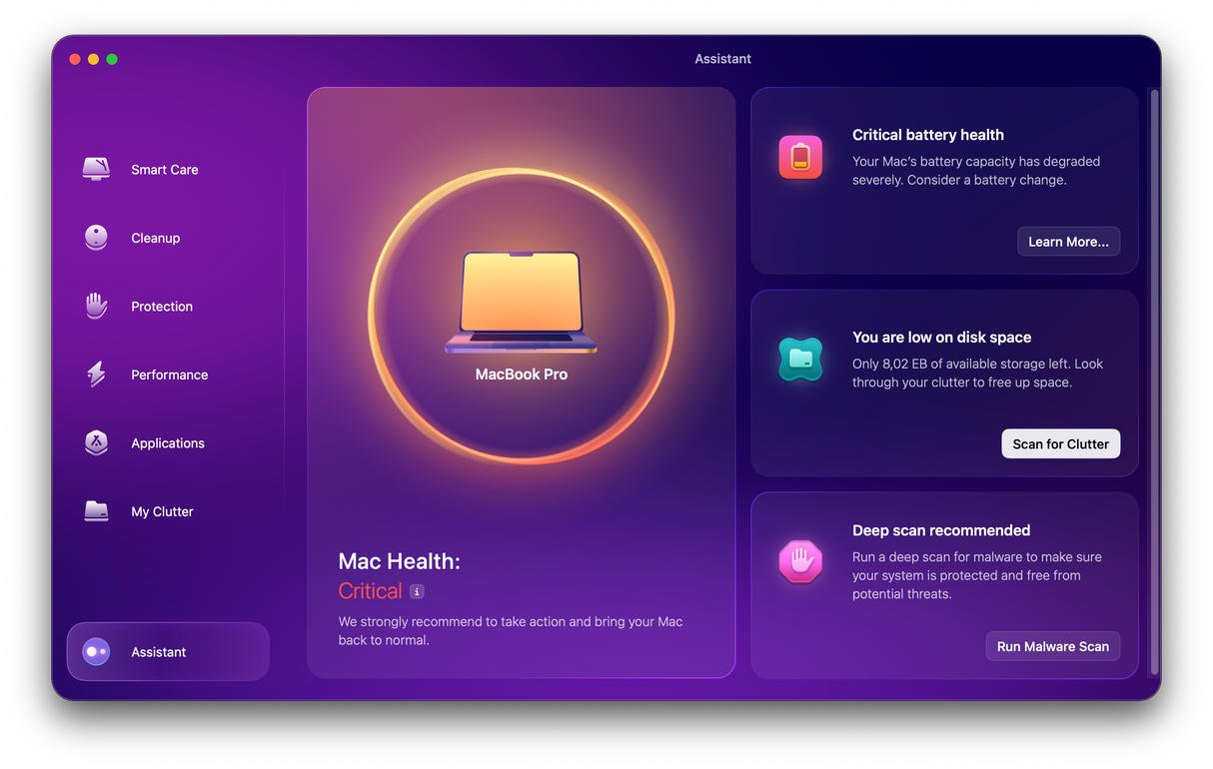
Task: Click the Performance lightning bolt icon
Action: pos(96,375)
